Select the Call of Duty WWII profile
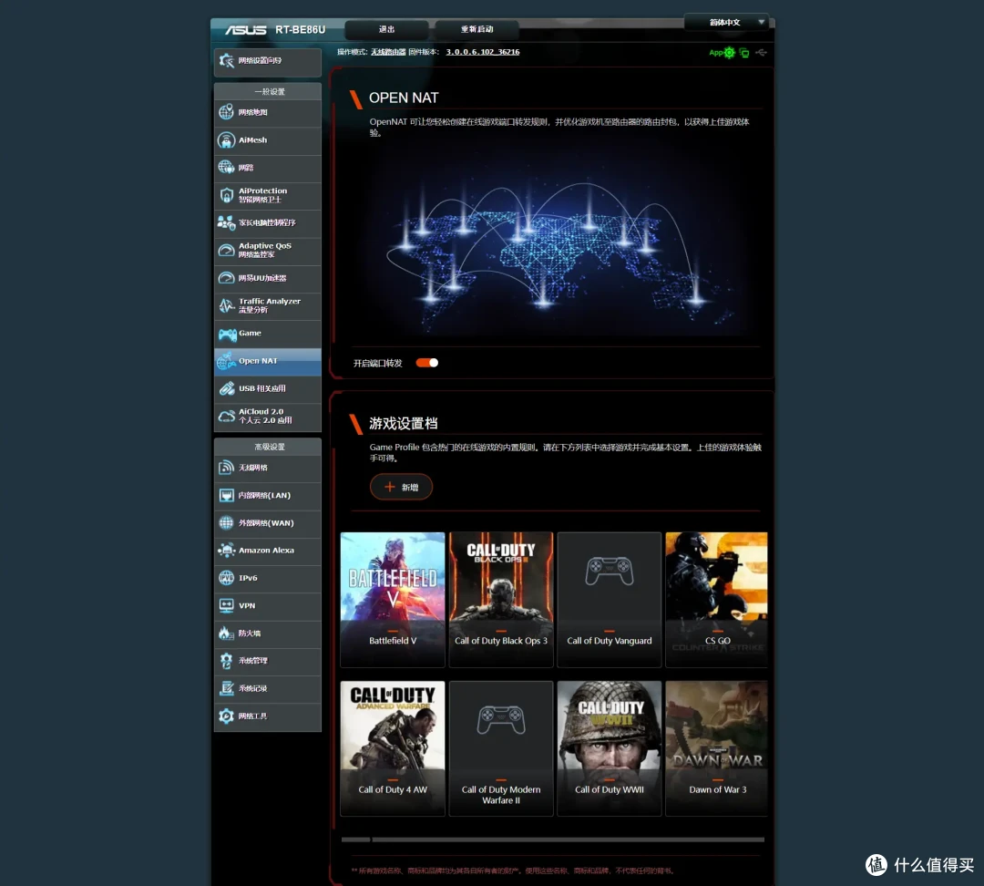 pyautogui.click(x=610, y=748)
